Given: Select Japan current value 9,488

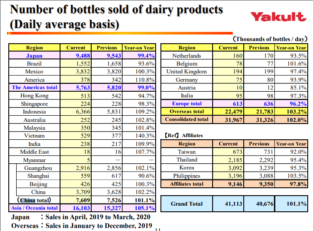Looking at the screenshot, I should 76,55.
